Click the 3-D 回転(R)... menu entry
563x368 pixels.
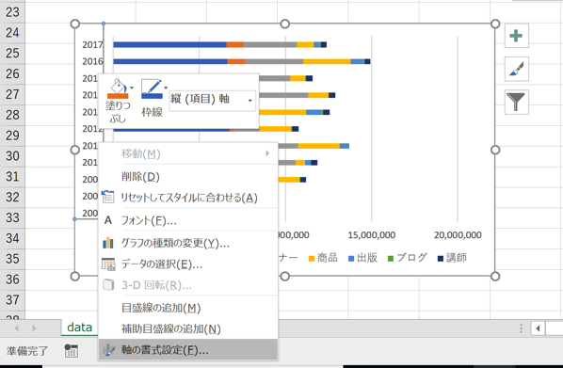pos(188,285)
